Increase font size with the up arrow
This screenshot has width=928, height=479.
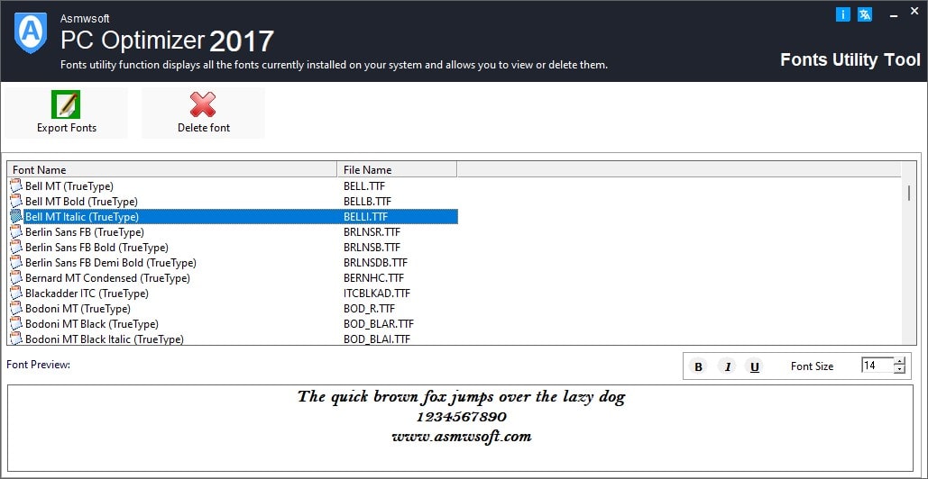point(900,361)
